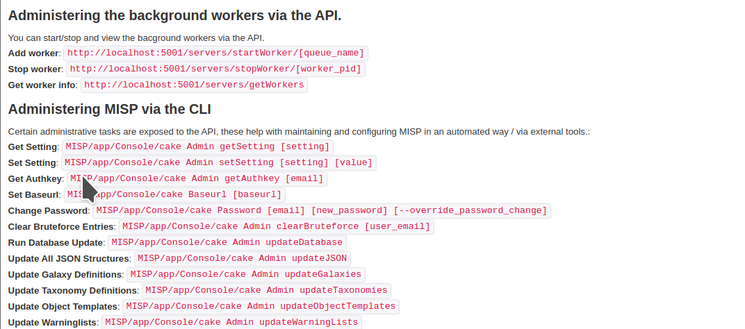The height and width of the screenshot is (329, 745).
Task: Click the startWorker API URL
Action: 215,53
